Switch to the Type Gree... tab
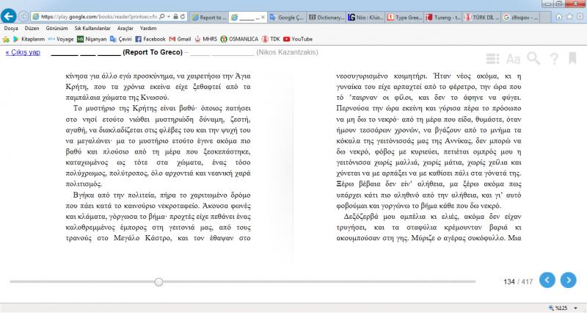This screenshot has height=313, width=587. (404, 17)
